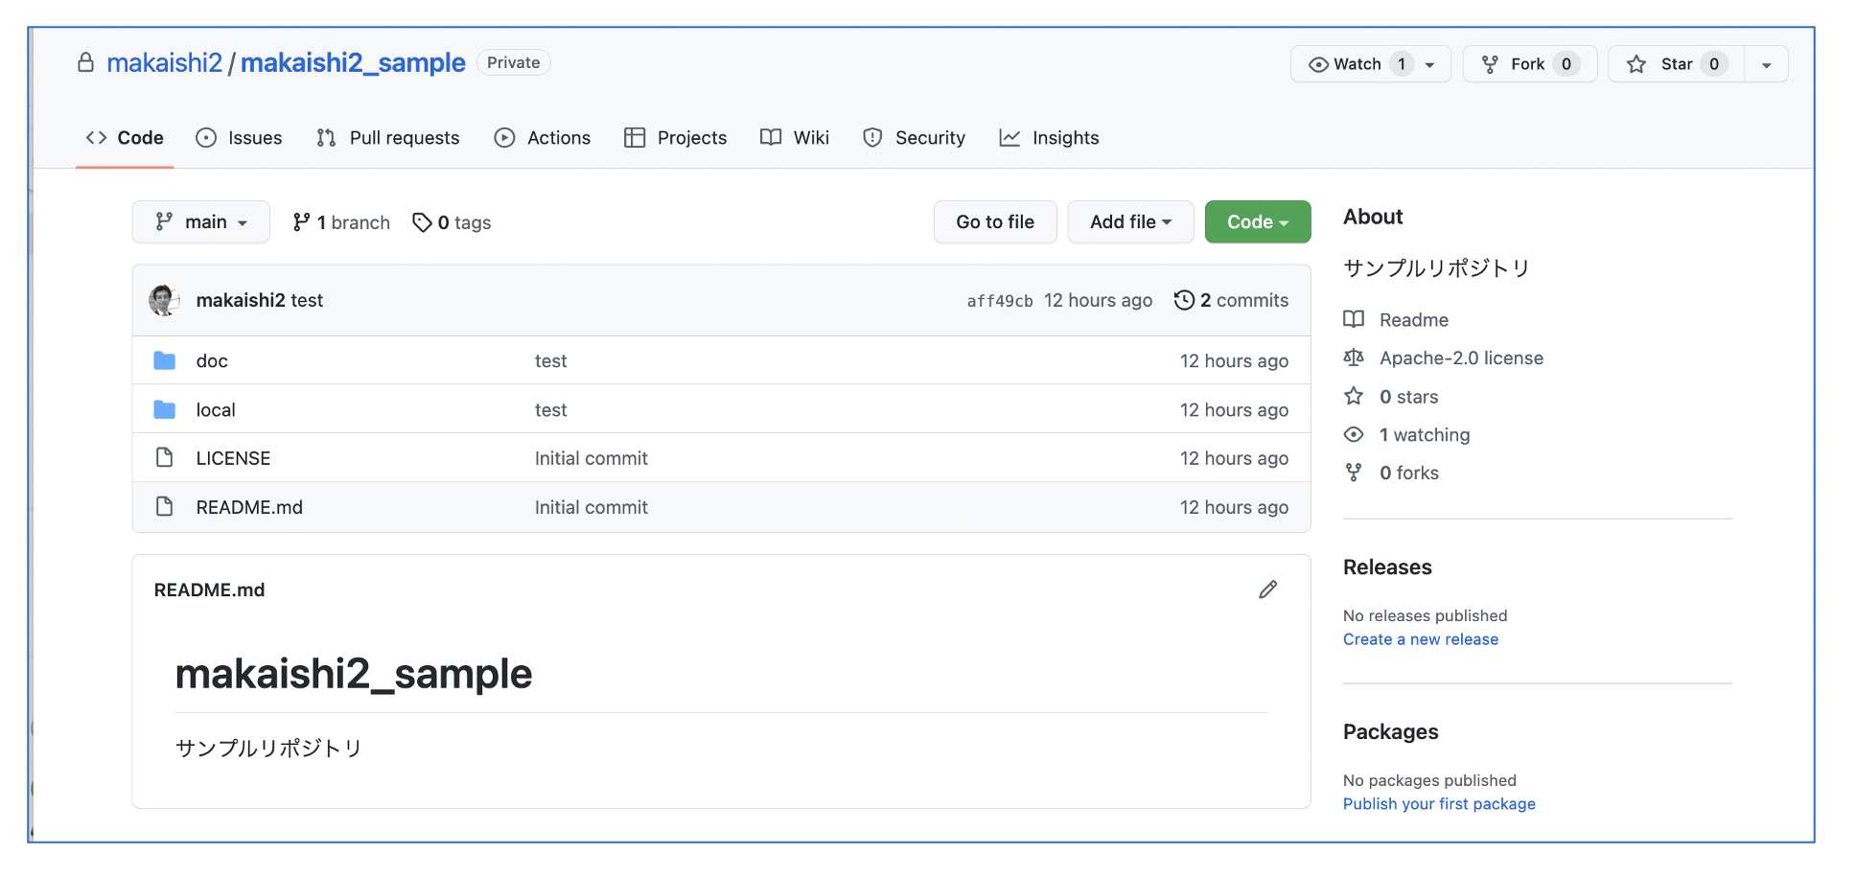The width and height of the screenshot is (1856, 878).
Task: Open the makaishi2_sample repository link
Action: [353, 63]
